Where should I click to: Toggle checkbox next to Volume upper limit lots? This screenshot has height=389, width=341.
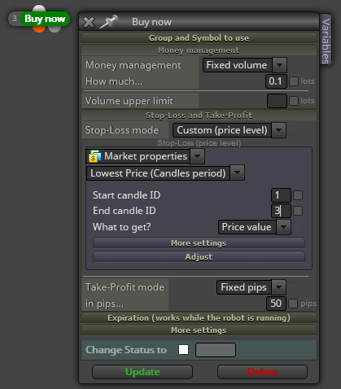click(294, 101)
